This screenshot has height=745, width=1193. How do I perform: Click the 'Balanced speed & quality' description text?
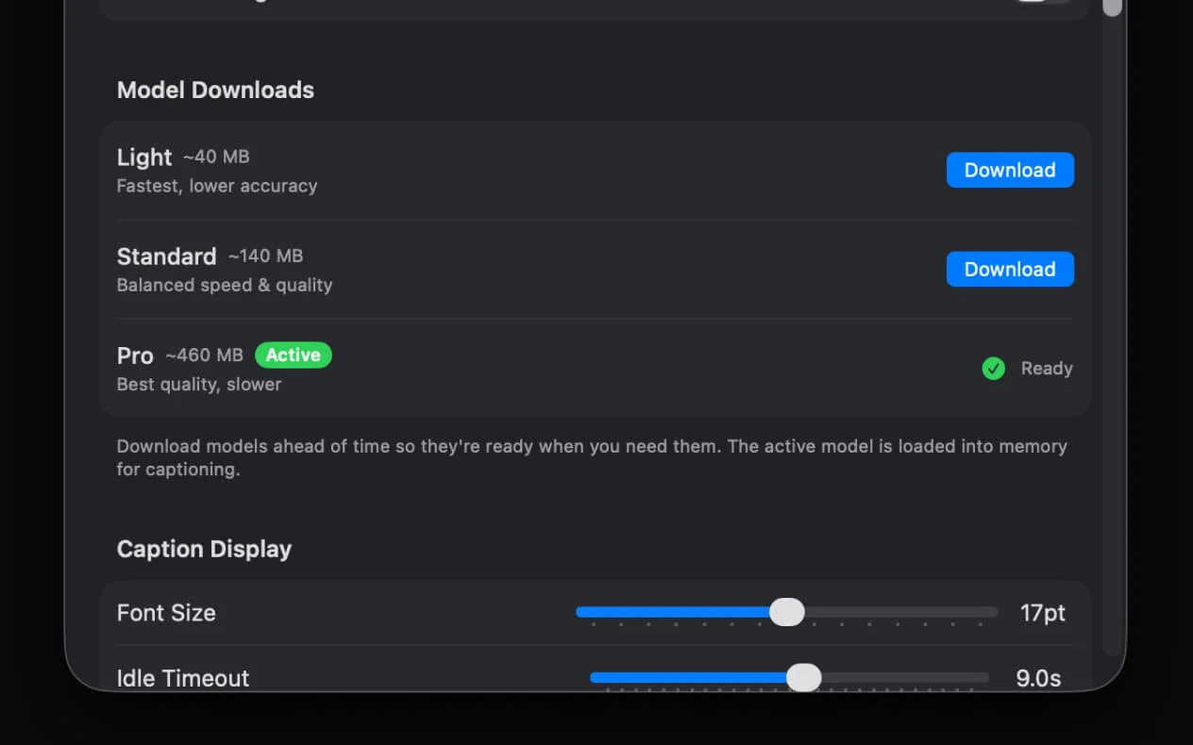tap(224, 285)
